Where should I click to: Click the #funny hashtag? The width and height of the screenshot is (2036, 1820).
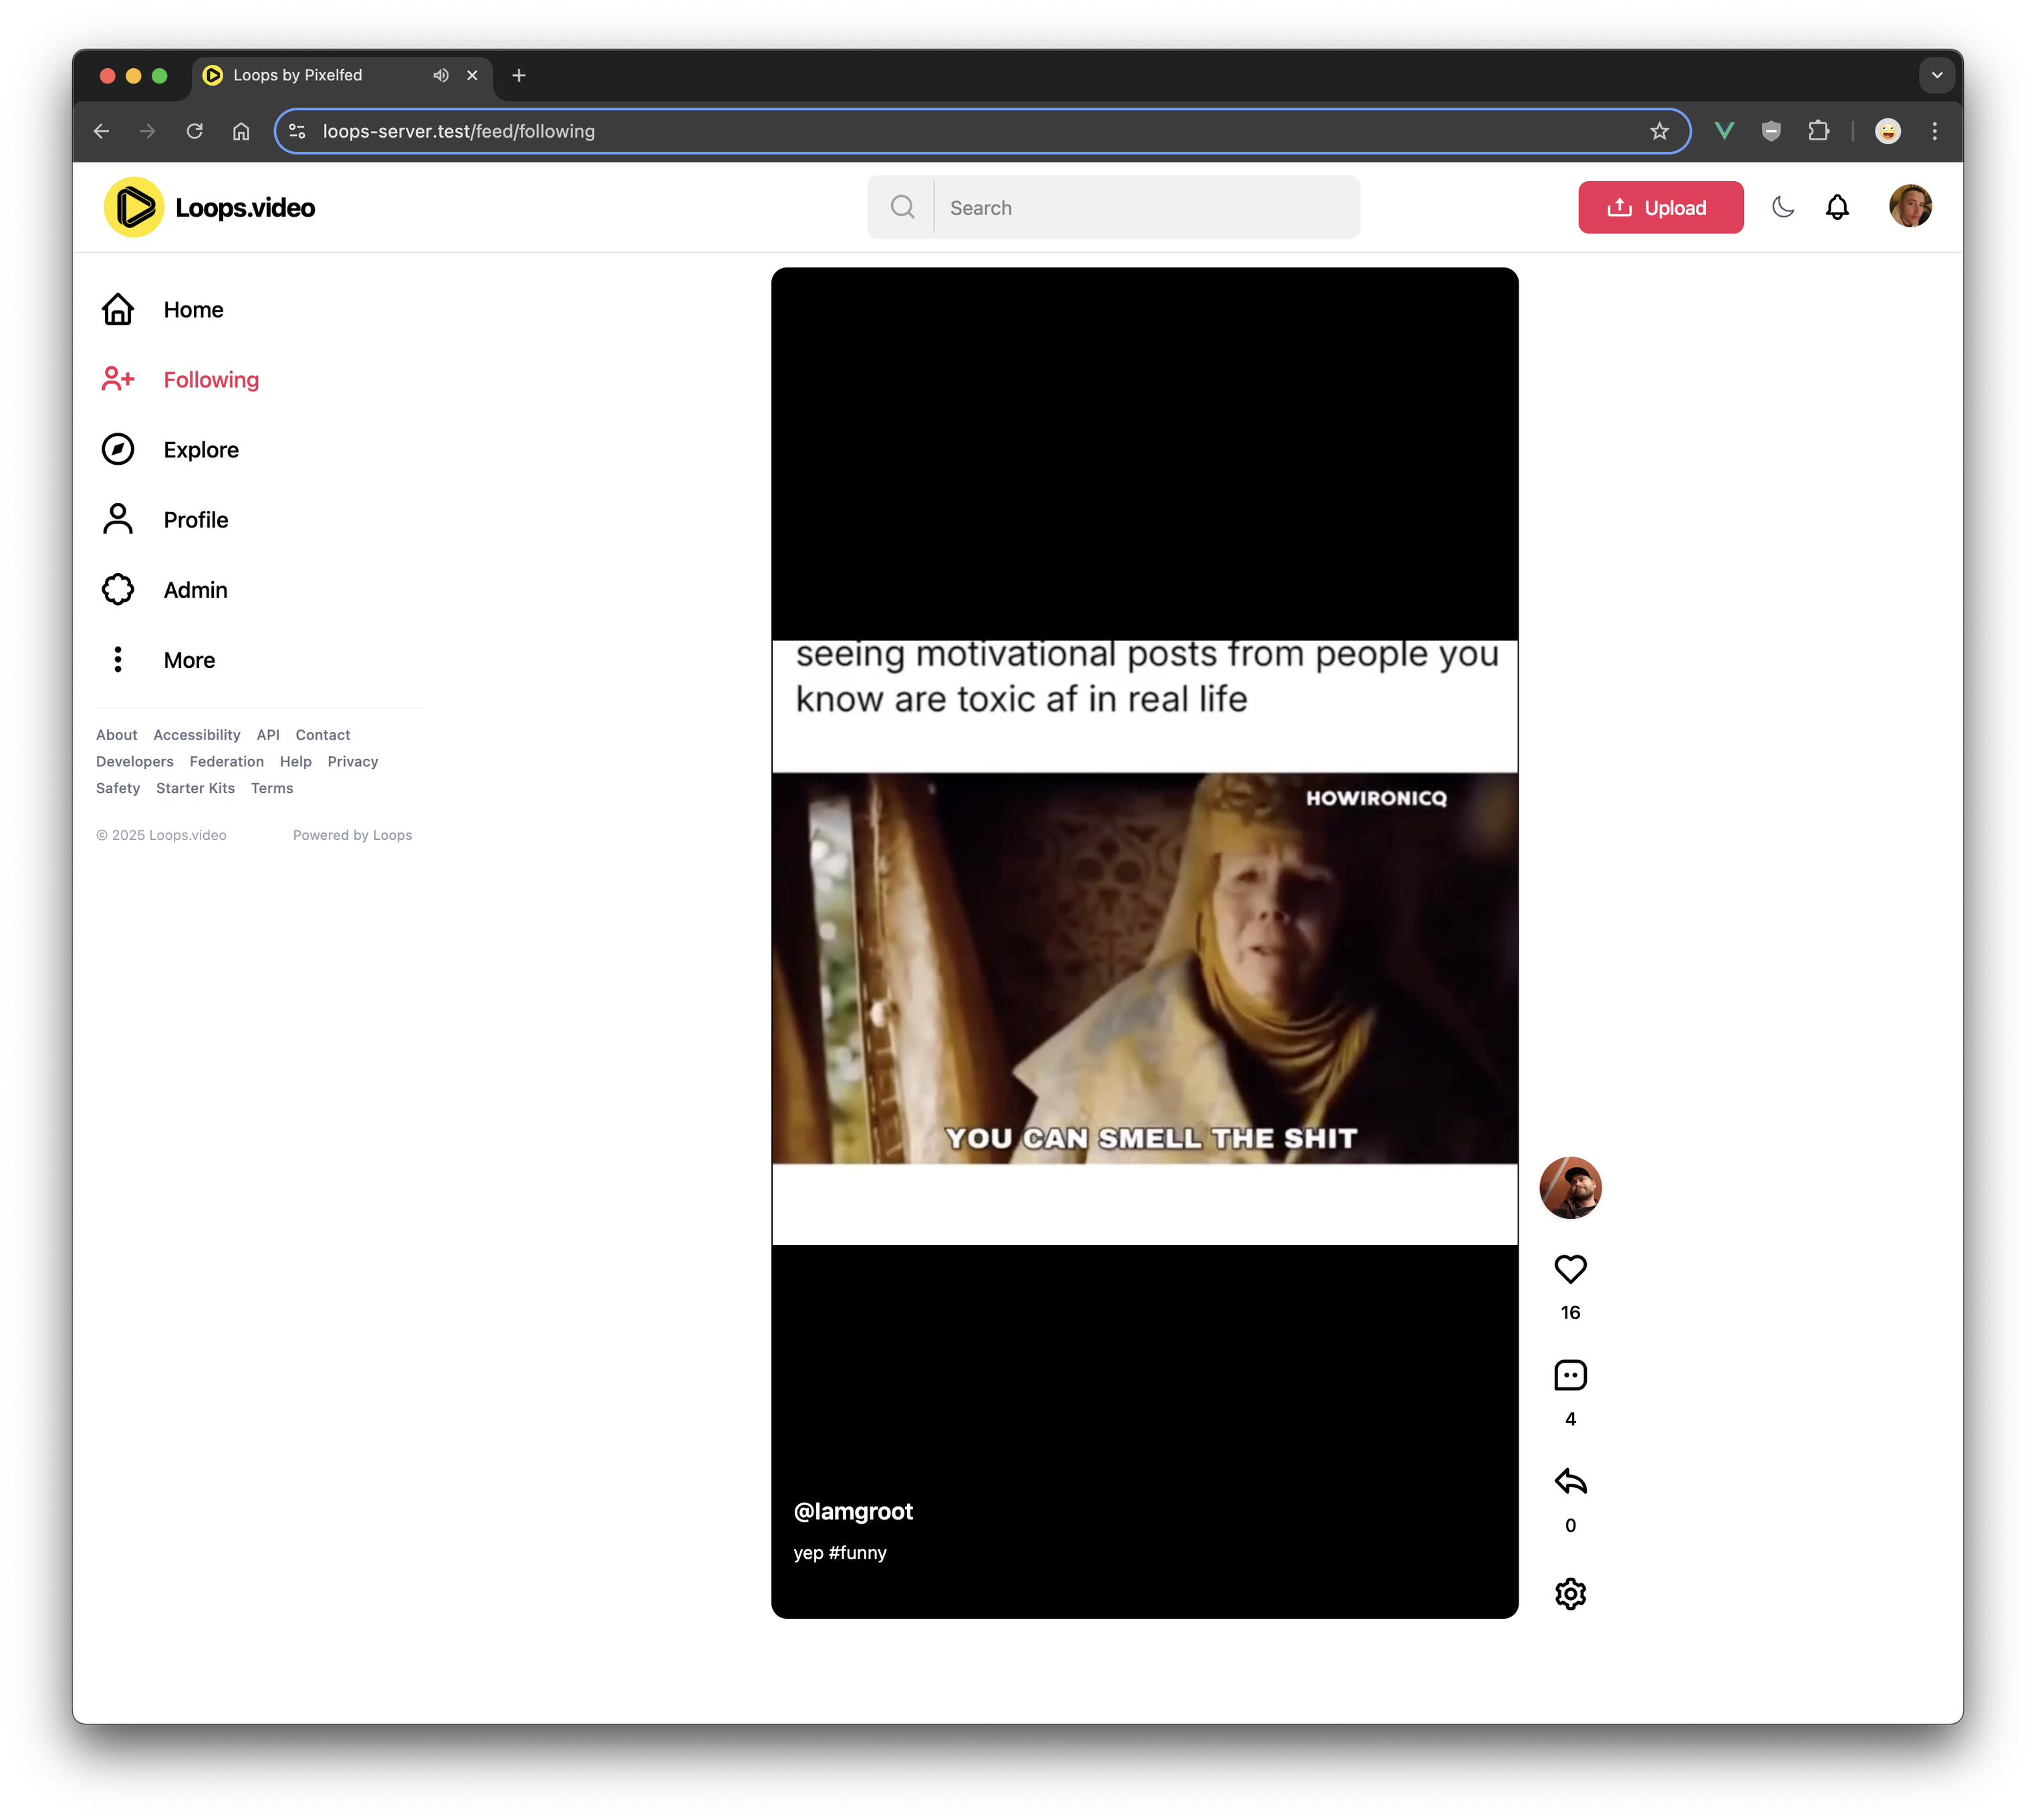[x=858, y=1553]
